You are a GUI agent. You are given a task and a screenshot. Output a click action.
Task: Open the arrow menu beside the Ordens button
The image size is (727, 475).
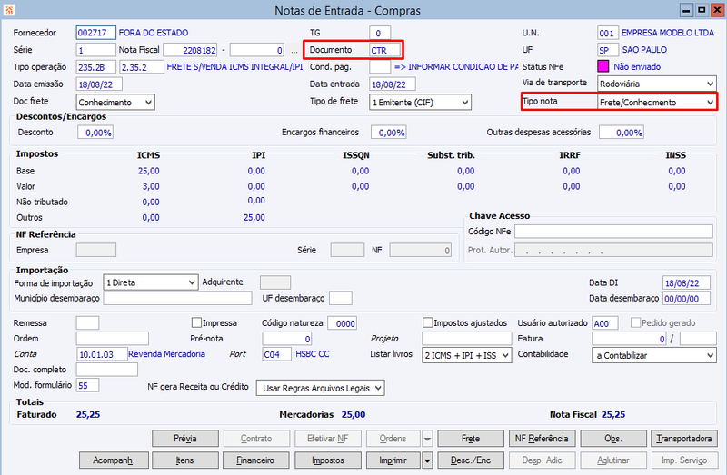point(427,439)
